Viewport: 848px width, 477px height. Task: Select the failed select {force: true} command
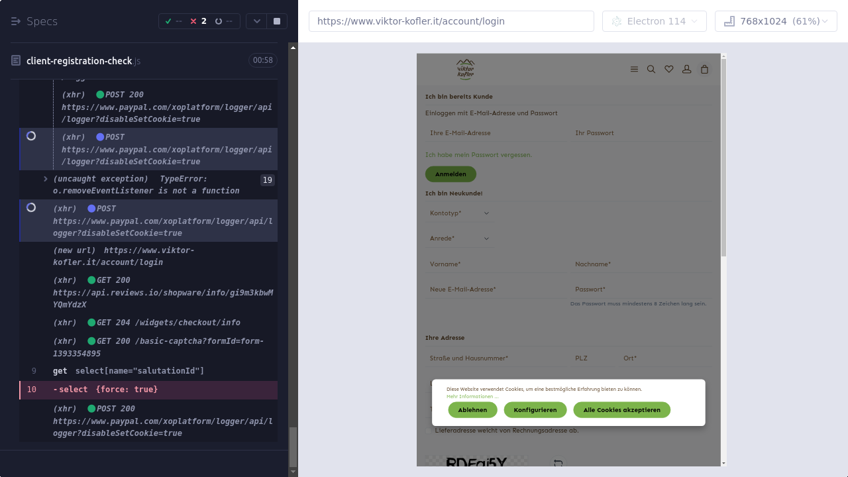pyautogui.click(x=106, y=390)
